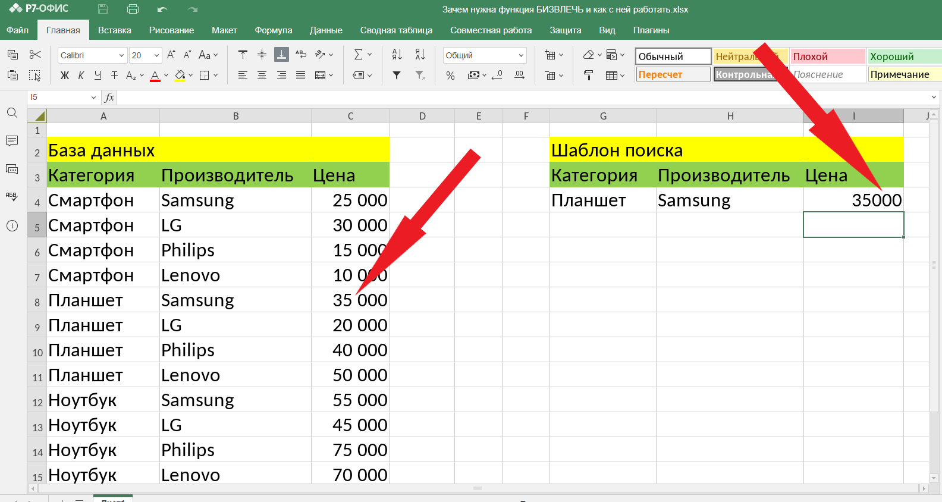Toggle underline (Ч) formatting
The width and height of the screenshot is (942, 502).
coord(98,75)
